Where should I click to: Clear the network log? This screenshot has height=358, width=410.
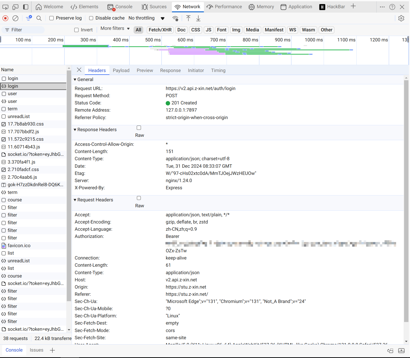[x=15, y=18]
